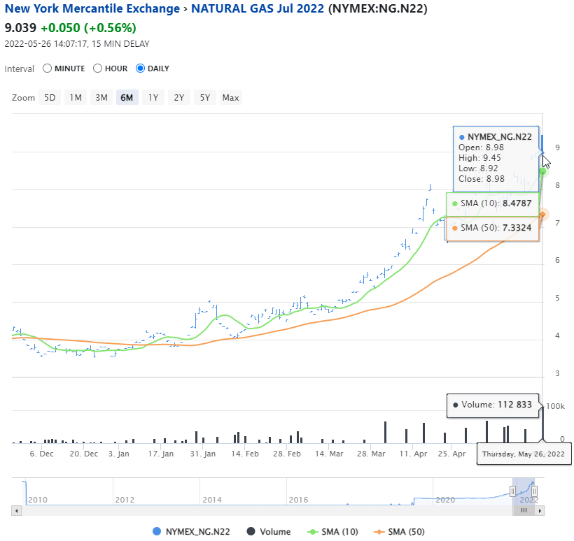574x541 pixels.
Task: Set chart zoom to Max
Action: tap(230, 98)
